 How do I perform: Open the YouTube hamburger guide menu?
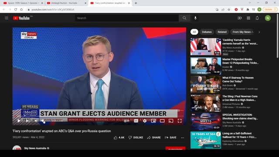[x=7, y=18]
